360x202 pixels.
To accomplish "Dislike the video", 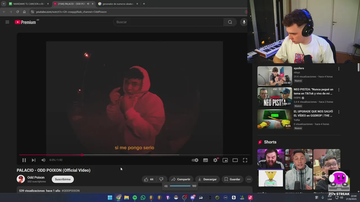I will click(161, 179).
